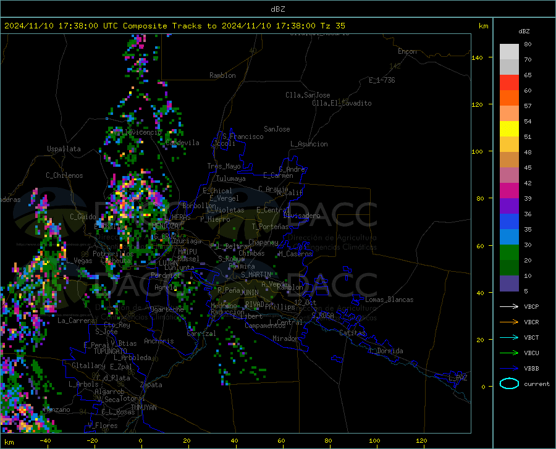
Task: Click the SanJose map label
Action: pos(277,129)
